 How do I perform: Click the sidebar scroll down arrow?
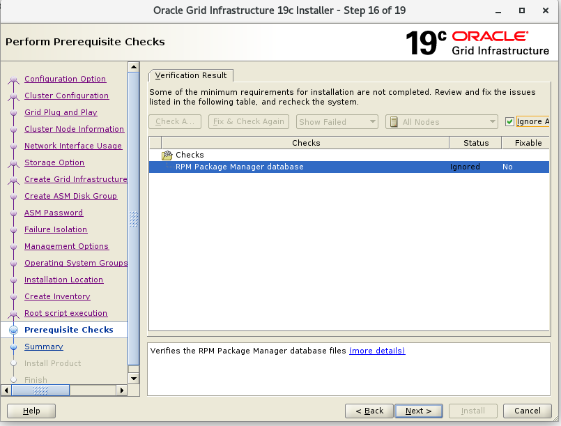133,379
